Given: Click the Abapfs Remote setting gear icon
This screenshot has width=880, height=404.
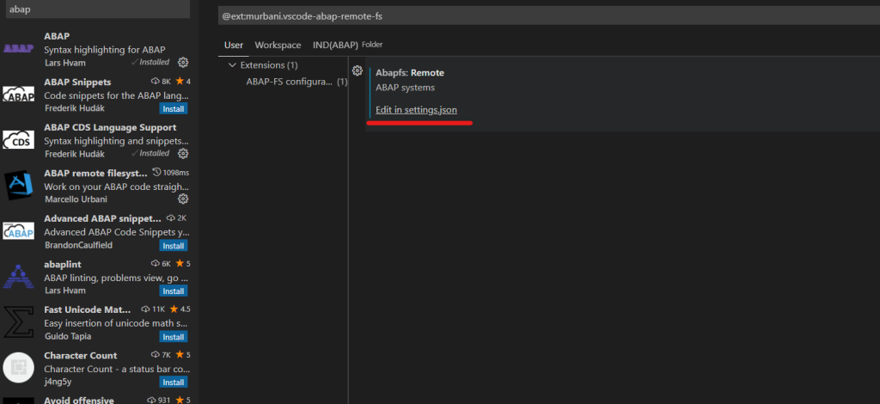Looking at the screenshot, I should pyautogui.click(x=357, y=70).
